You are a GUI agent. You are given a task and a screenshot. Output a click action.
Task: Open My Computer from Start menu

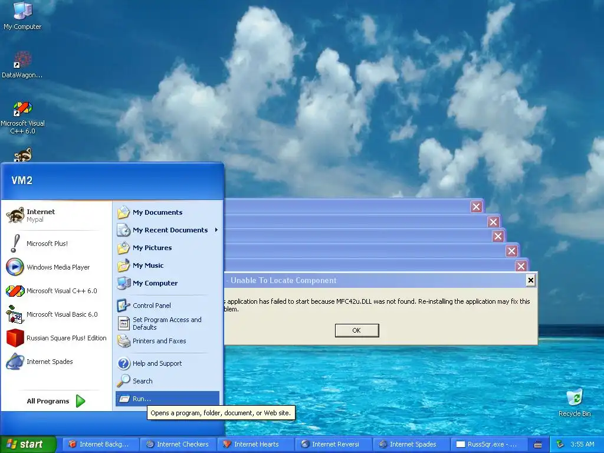168,283
